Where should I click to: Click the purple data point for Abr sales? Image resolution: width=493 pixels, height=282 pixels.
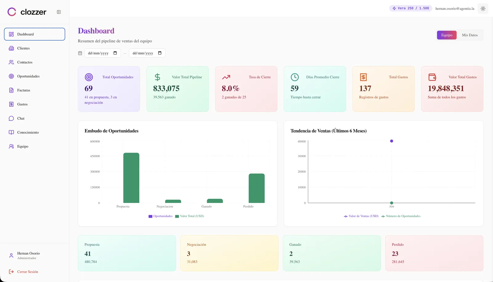tap(392, 141)
